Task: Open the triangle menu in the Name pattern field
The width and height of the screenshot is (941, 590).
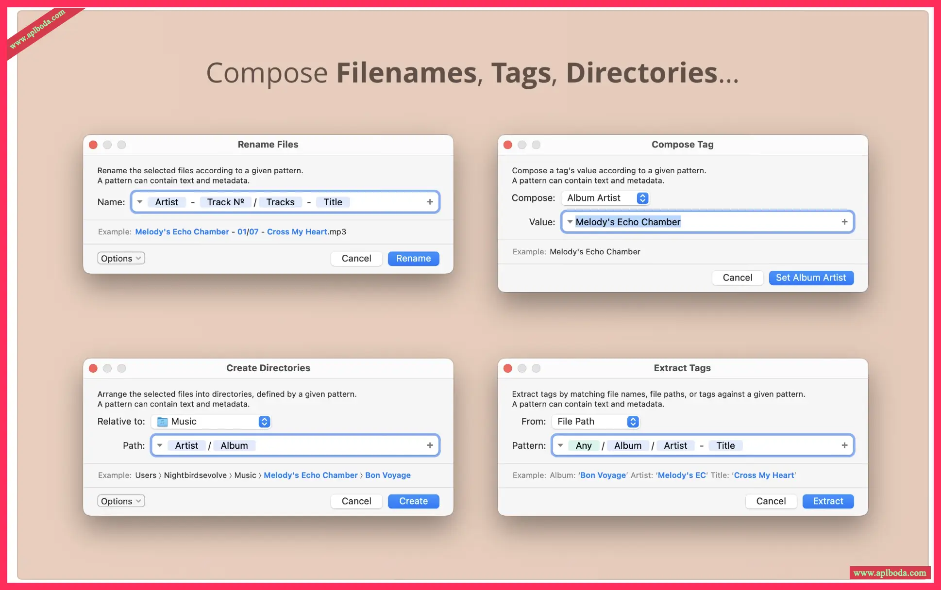Action: (x=140, y=202)
